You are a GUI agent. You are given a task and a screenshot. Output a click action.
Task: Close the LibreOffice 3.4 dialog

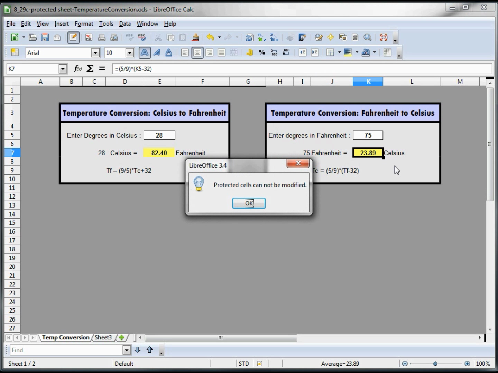click(298, 163)
